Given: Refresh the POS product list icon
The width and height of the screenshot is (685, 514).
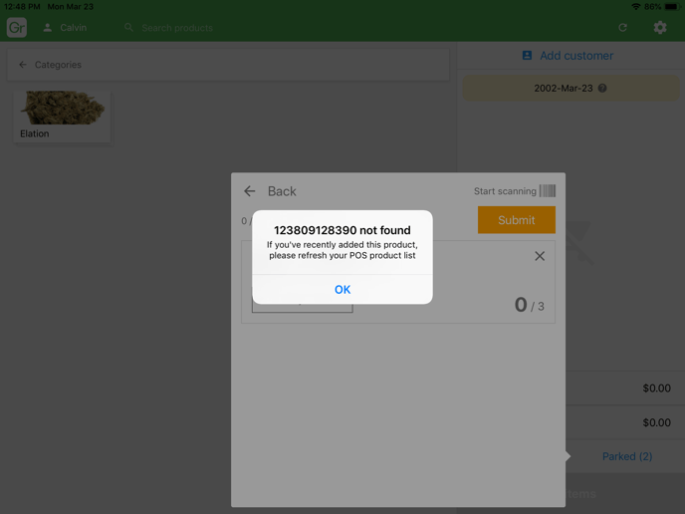Looking at the screenshot, I should click(x=623, y=28).
